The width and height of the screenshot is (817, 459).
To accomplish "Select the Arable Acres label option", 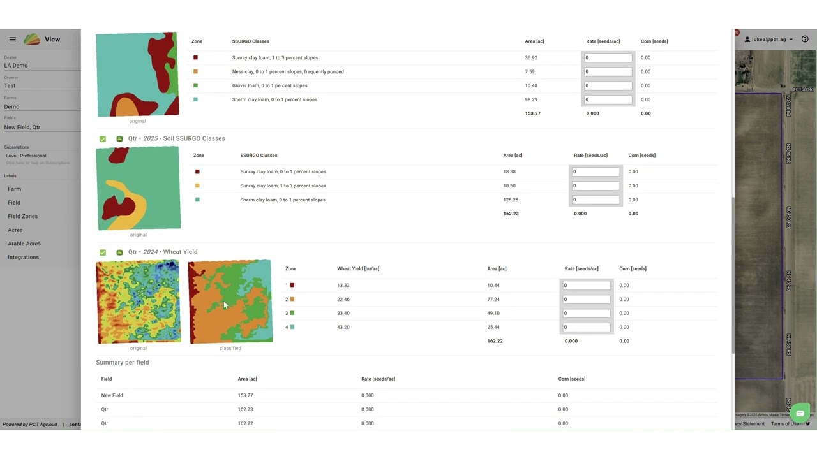I will 24,244.
